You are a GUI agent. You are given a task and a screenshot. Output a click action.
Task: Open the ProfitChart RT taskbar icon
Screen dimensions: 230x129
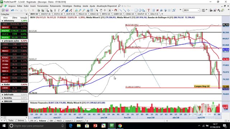112,126
